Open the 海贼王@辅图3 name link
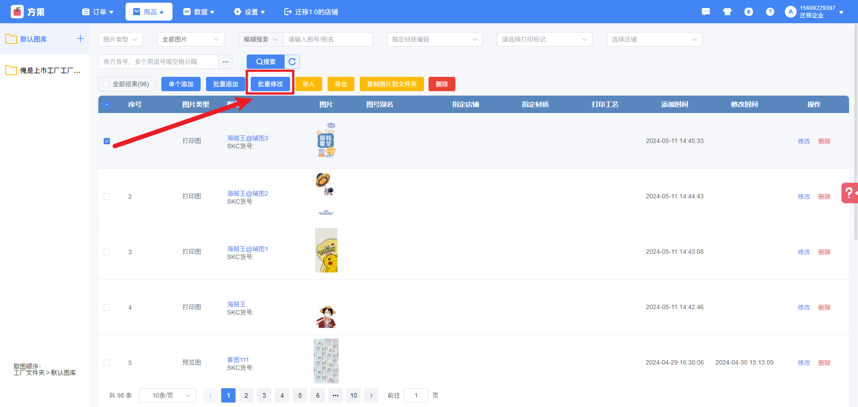 pos(248,138)
